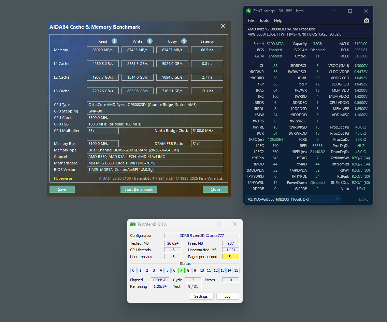
Task: Select thread status box 0 in TestMem5
Action: [133, 270]
